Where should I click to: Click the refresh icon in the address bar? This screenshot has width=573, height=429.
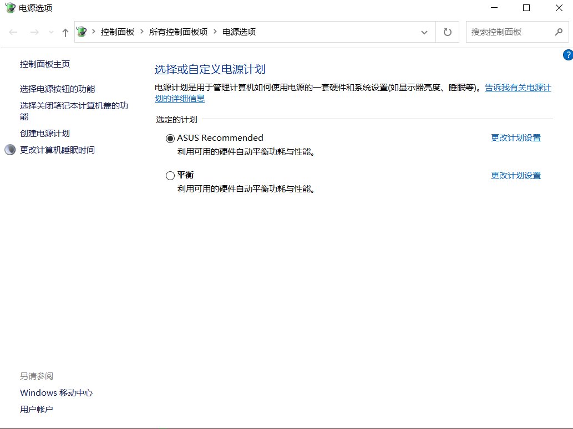coord(447,32)
